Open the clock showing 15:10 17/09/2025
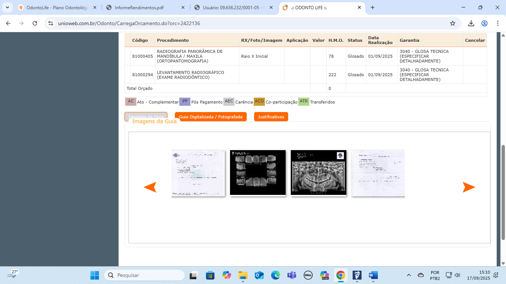 [x=479, y=275]
